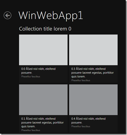Click Phaselus faucibus subtitle under item 0.1
Viewport: 127px width, 135px height.
point(31,130)
